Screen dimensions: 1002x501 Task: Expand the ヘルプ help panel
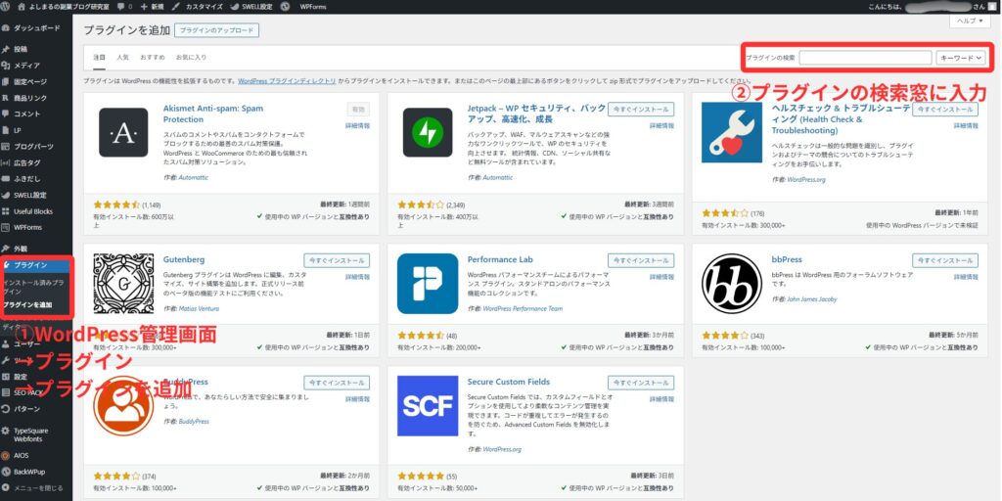[968, 21]
